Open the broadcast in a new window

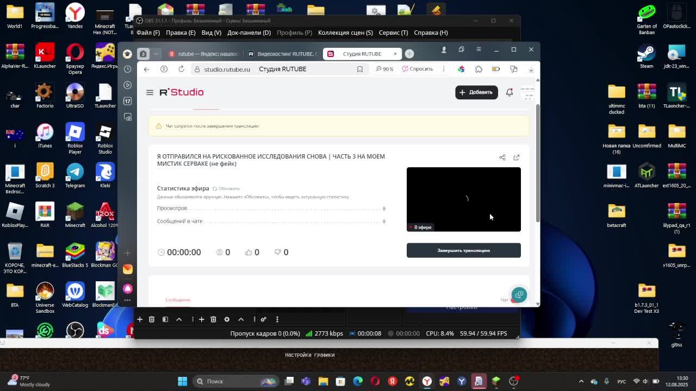(517, 157)
